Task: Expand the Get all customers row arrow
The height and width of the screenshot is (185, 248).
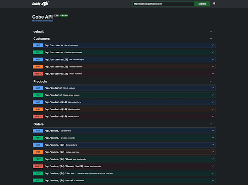Action: click(213, 45)
